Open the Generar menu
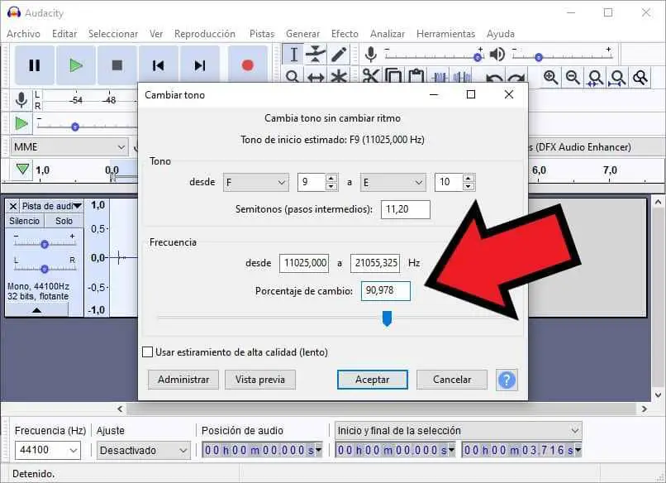Viewport: 666px width, 483px height. [302, 34]
